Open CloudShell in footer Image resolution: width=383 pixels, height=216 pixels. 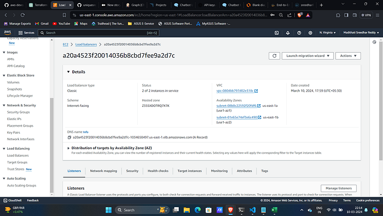click(x=12, y=200)
